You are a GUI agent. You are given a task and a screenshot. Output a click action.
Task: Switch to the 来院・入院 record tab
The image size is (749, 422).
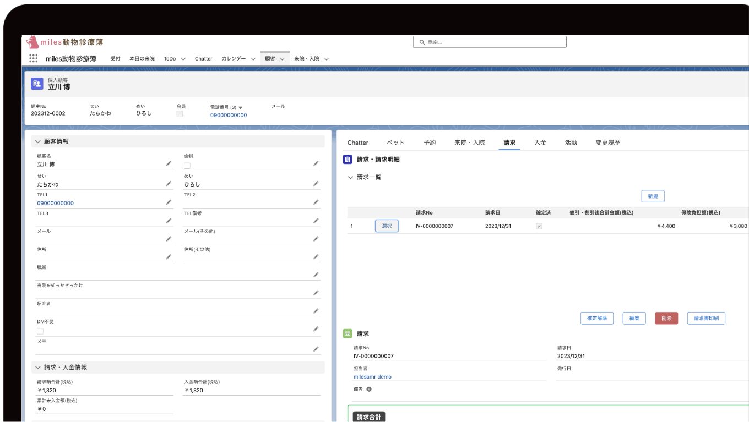470,143
